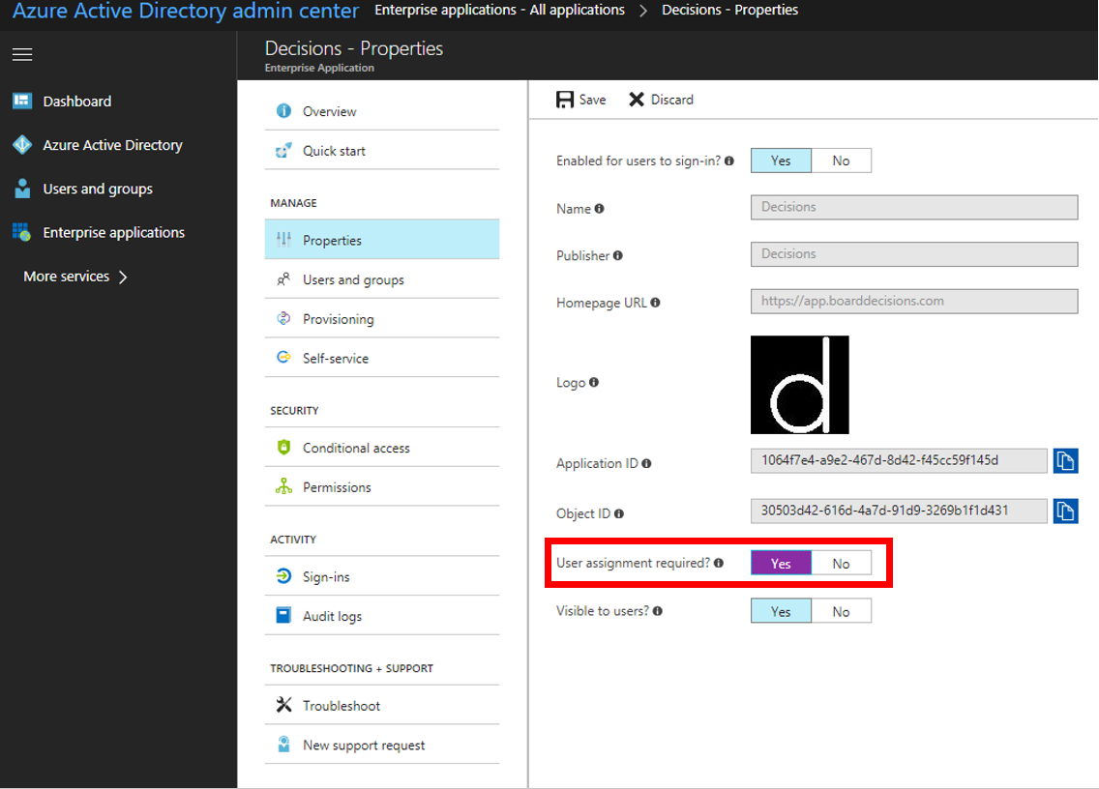1099x789 pixels.
Task: Click the Permissions tree icon
Action: click(283, 486)
